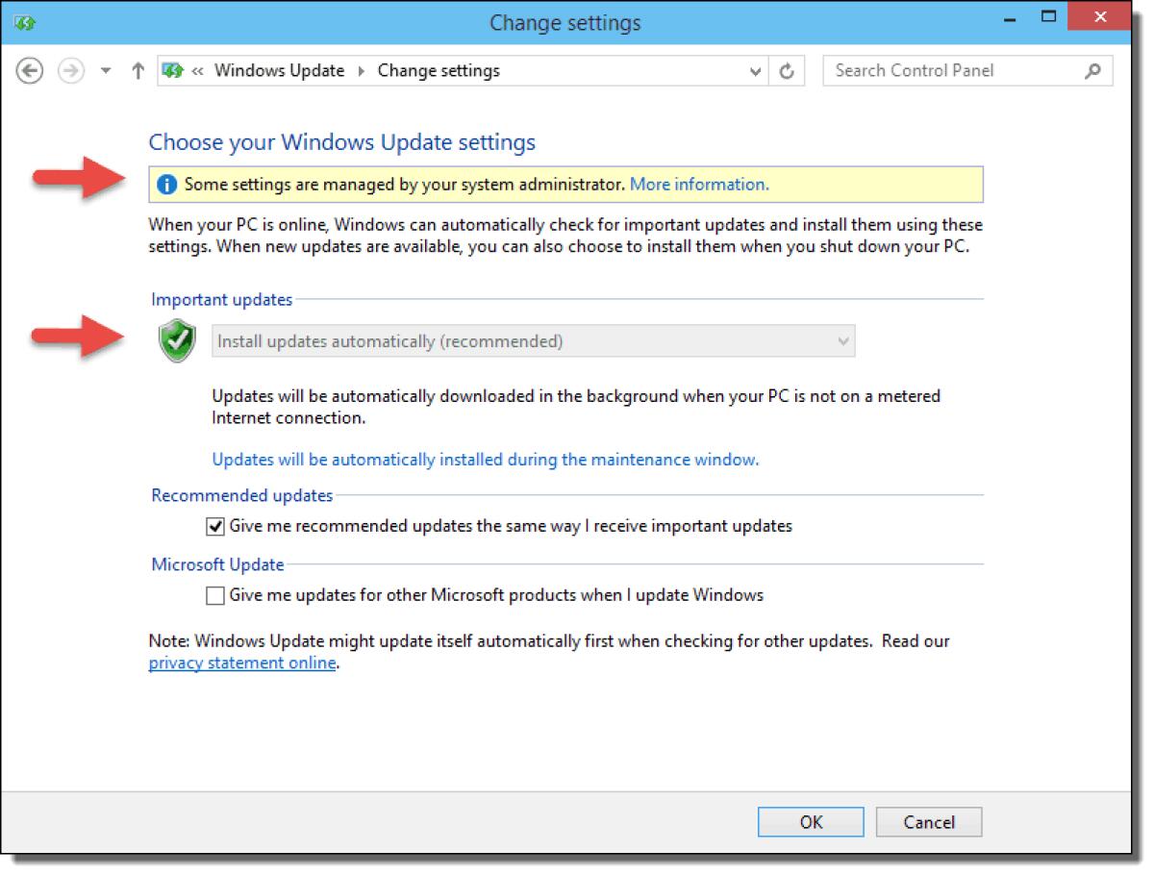
Task: Click the green Windows Update shield icon
Action: pos(176,341)
